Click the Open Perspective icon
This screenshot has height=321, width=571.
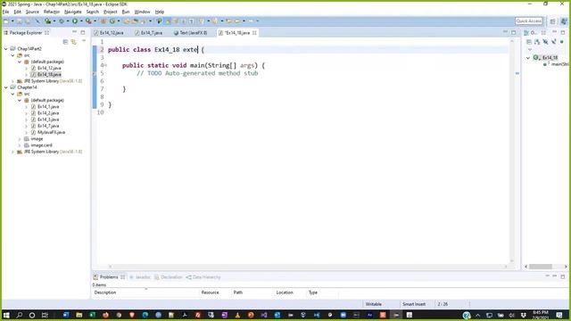[x=552, y=21]
